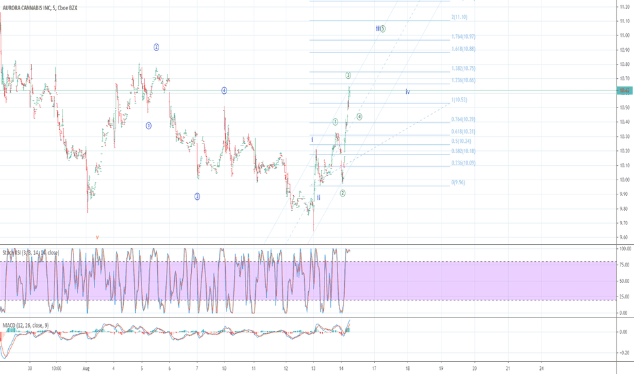634x374 pixels.
Task: Click the highlighted current price tag 10.62
Action: pos(625,91)
